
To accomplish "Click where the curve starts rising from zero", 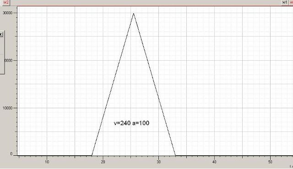I will click(92, 155).
